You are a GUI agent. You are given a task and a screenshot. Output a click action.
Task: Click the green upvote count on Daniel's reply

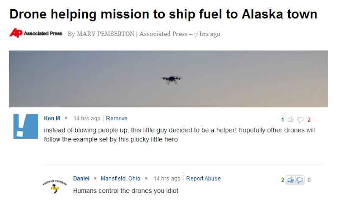click(x=283, y=180)
